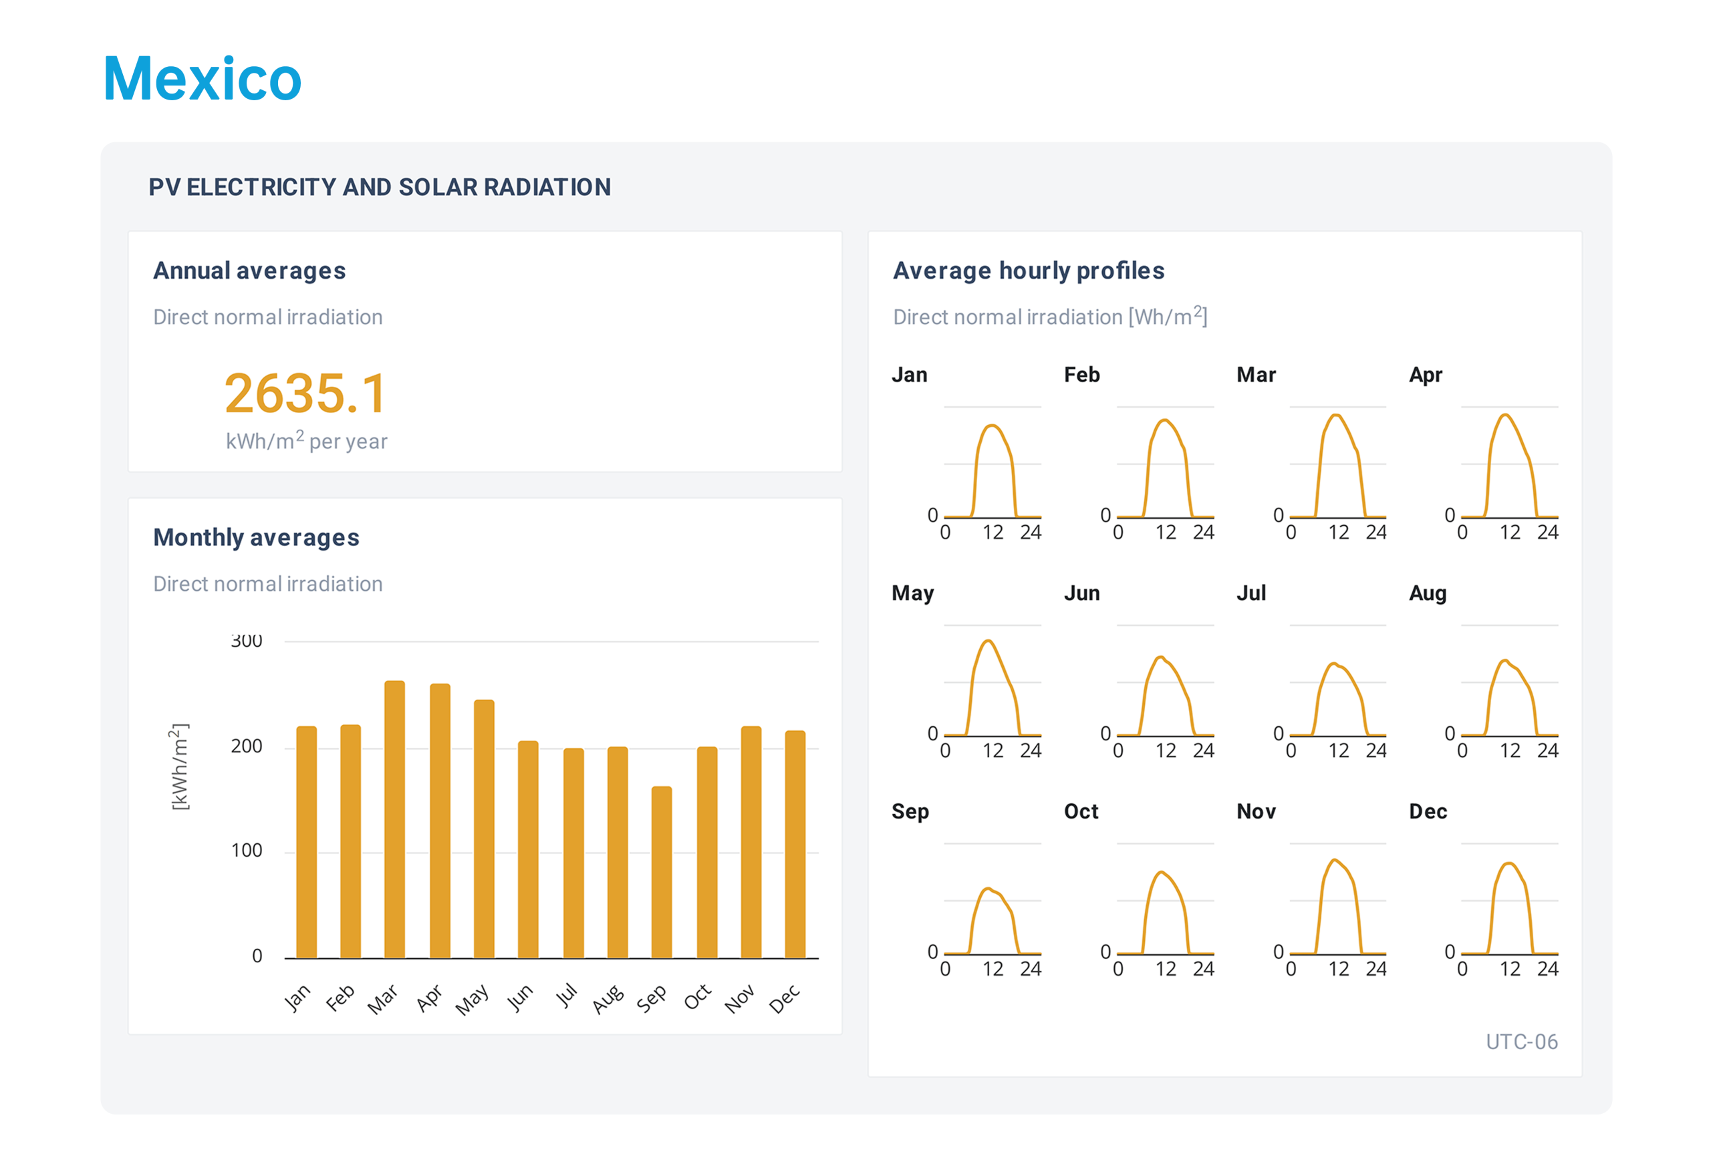Open the Apr hourly profile chart
This screenshot has height=1160, width=1711.
point(1509,462)
